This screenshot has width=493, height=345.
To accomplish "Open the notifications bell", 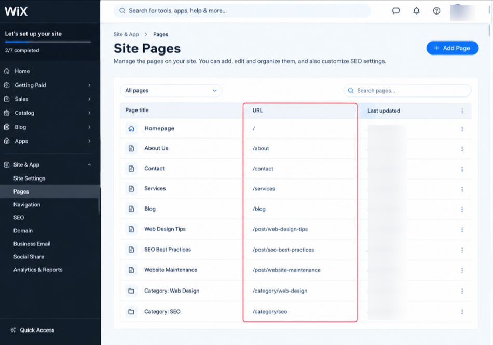I will (x=416, y=11).
